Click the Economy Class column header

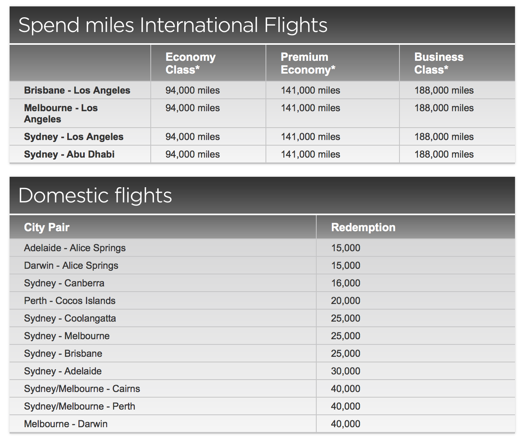pyautogui.click(x=190, y=63)
